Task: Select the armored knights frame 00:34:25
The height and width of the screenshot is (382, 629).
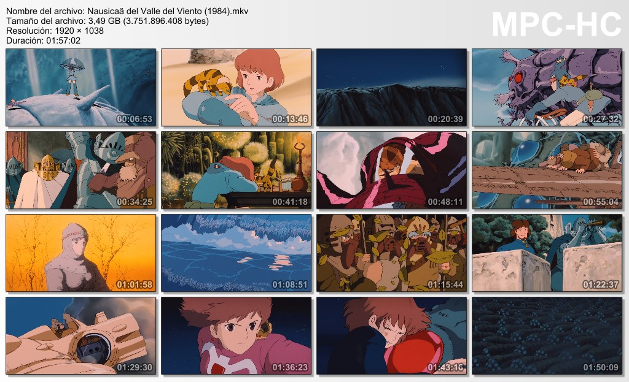Action: [81, 170]
